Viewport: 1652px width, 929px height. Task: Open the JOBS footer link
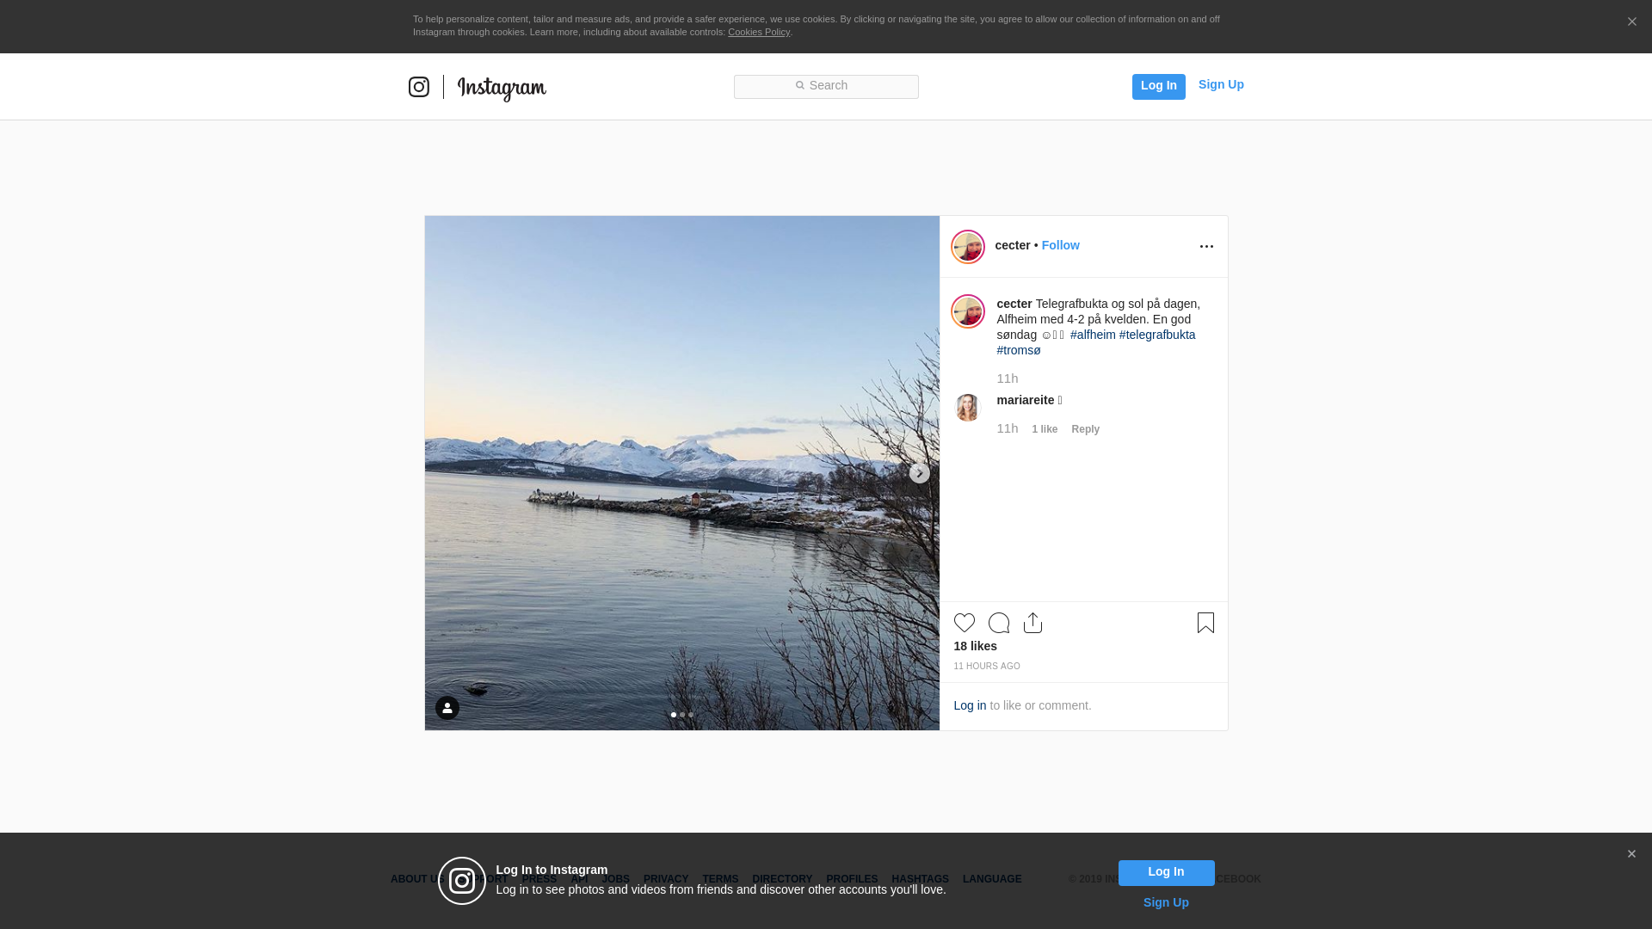[x=615, y=879]
